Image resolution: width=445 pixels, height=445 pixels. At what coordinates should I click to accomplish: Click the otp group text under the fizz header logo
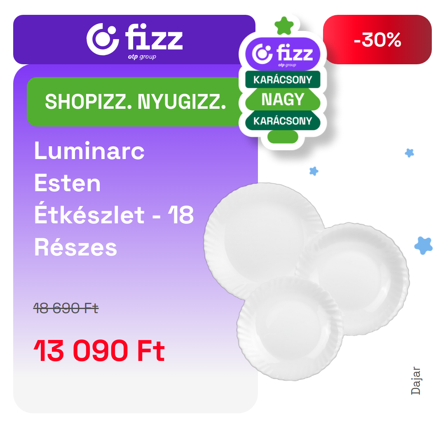(x=142, y=56)
